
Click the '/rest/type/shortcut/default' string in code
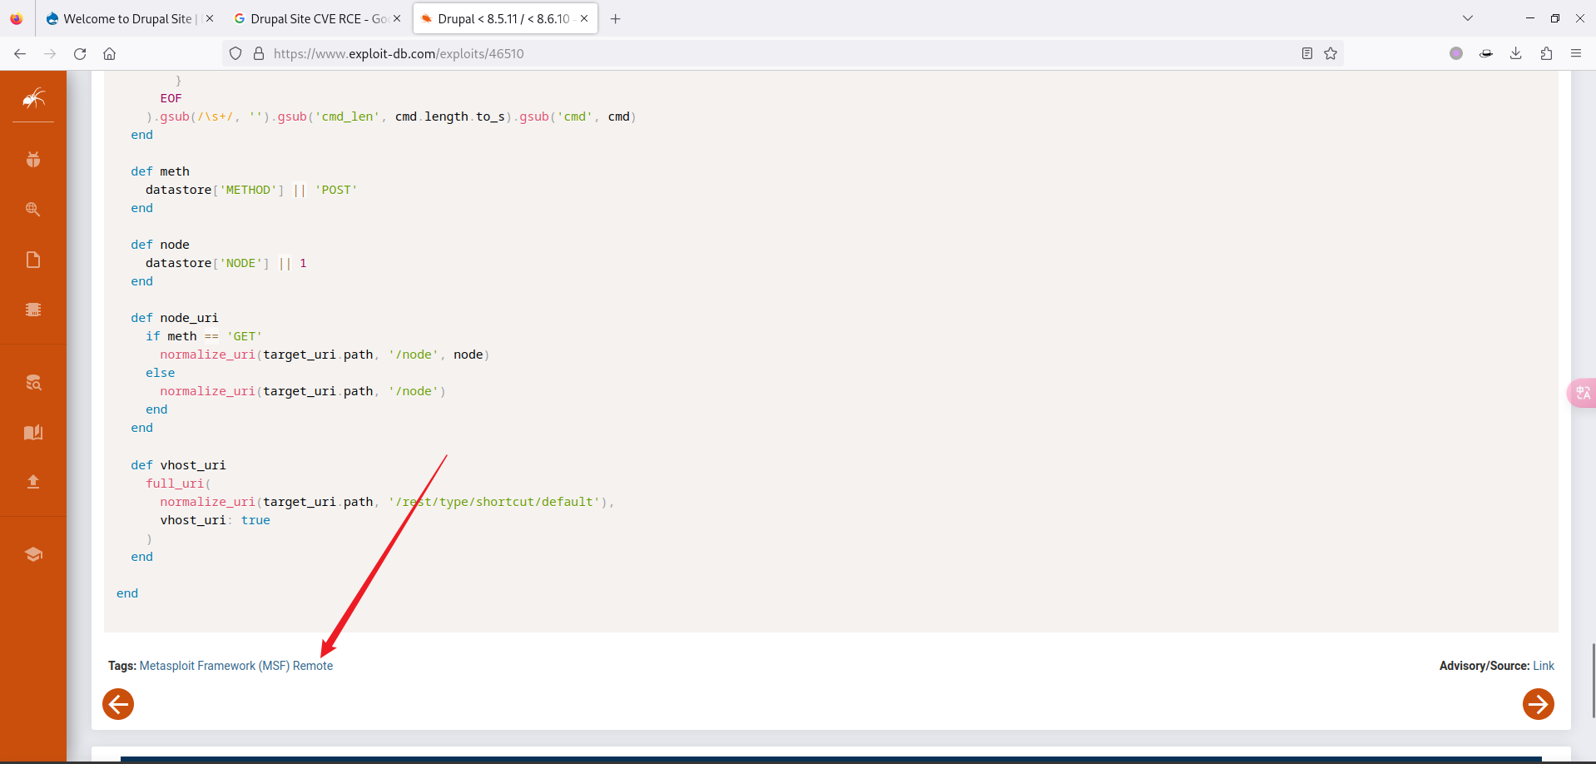point(494,502)
